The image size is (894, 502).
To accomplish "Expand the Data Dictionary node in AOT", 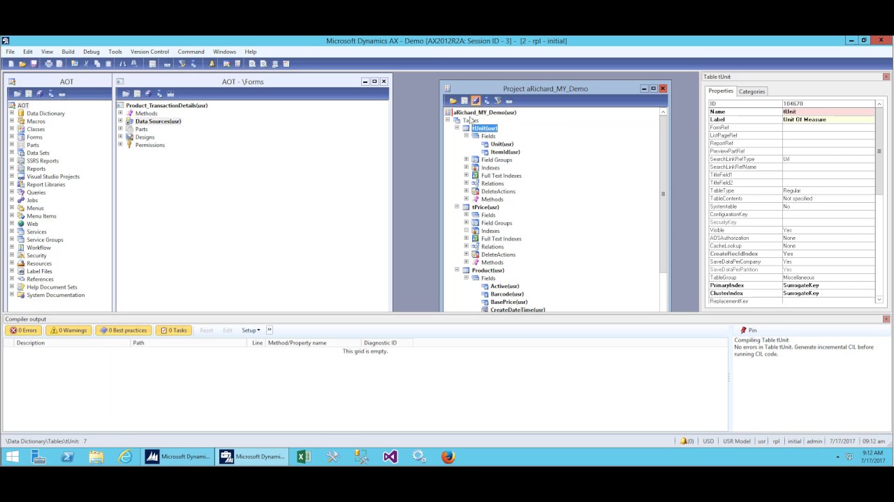I will pyautogui.click(x=12, y=113).
